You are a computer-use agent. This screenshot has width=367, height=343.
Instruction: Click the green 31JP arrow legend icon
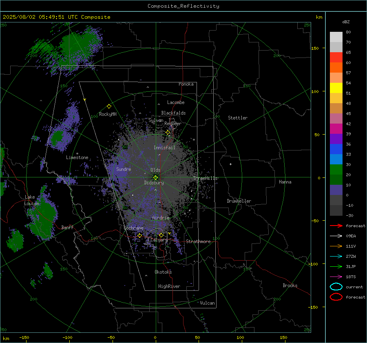pos(336,266)
